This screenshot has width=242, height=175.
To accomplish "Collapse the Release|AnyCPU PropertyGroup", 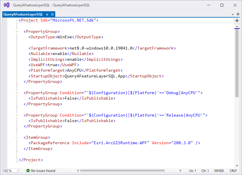I will point(17,115).
